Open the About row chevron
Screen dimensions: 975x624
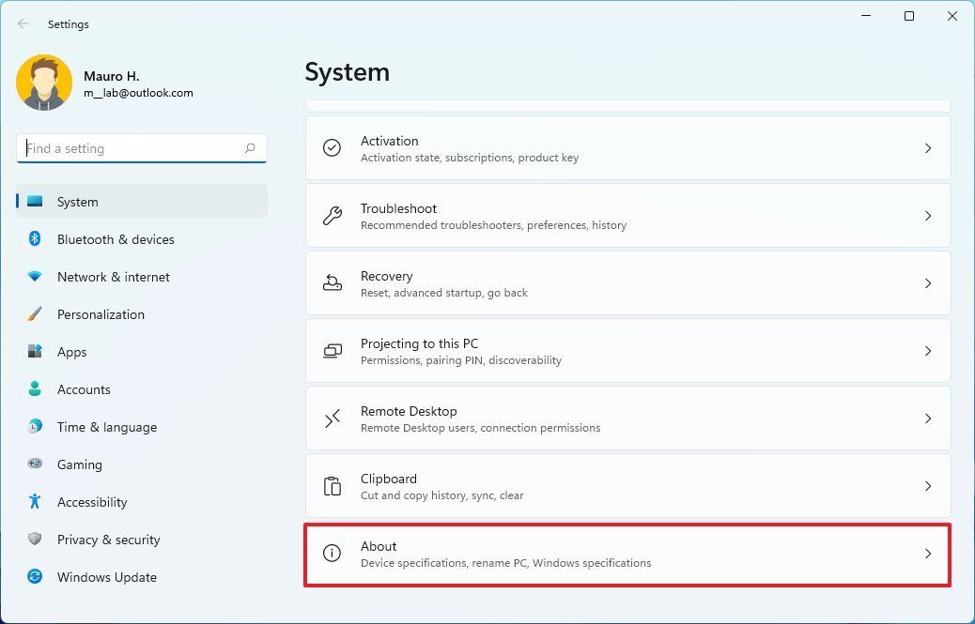928,554
